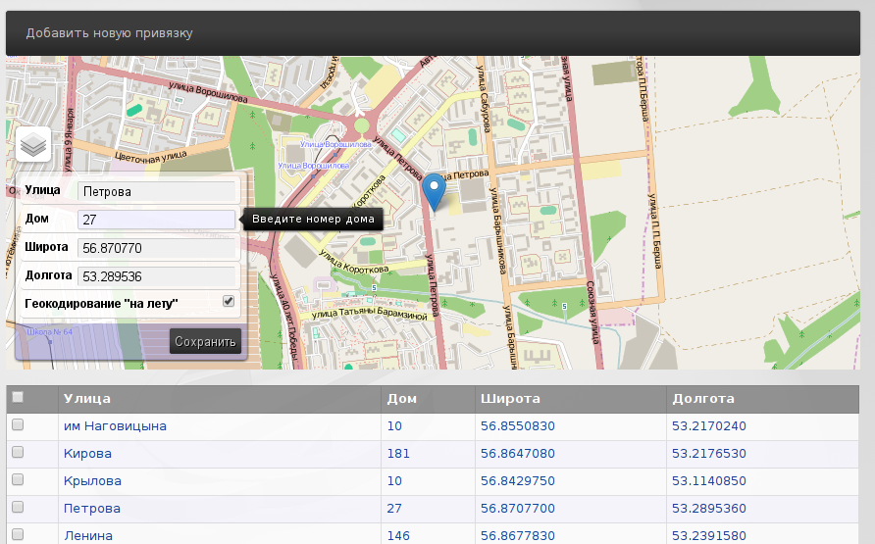Viewport: 875px width, 544px height.
Task: Click the Долгота column header
Action: (702, 399)
